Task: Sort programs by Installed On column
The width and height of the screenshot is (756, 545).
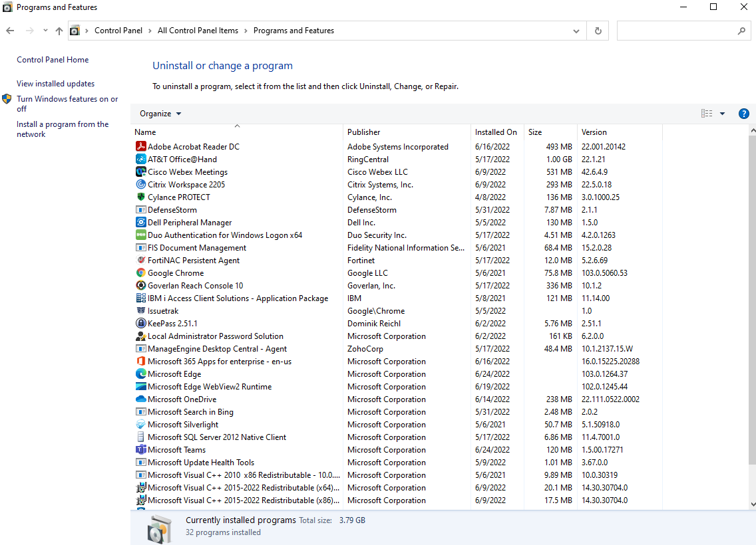Action: click(x=496, y=132)
